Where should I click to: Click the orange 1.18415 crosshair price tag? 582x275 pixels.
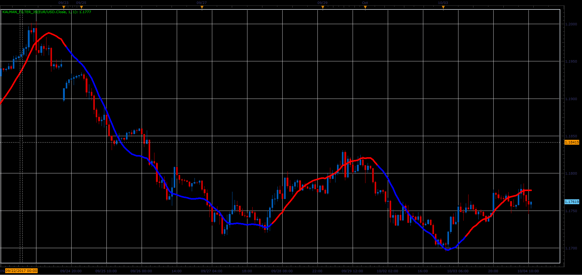point(572,142)
